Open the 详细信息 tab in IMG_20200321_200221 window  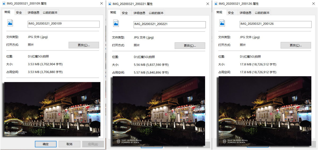[139, 13]
